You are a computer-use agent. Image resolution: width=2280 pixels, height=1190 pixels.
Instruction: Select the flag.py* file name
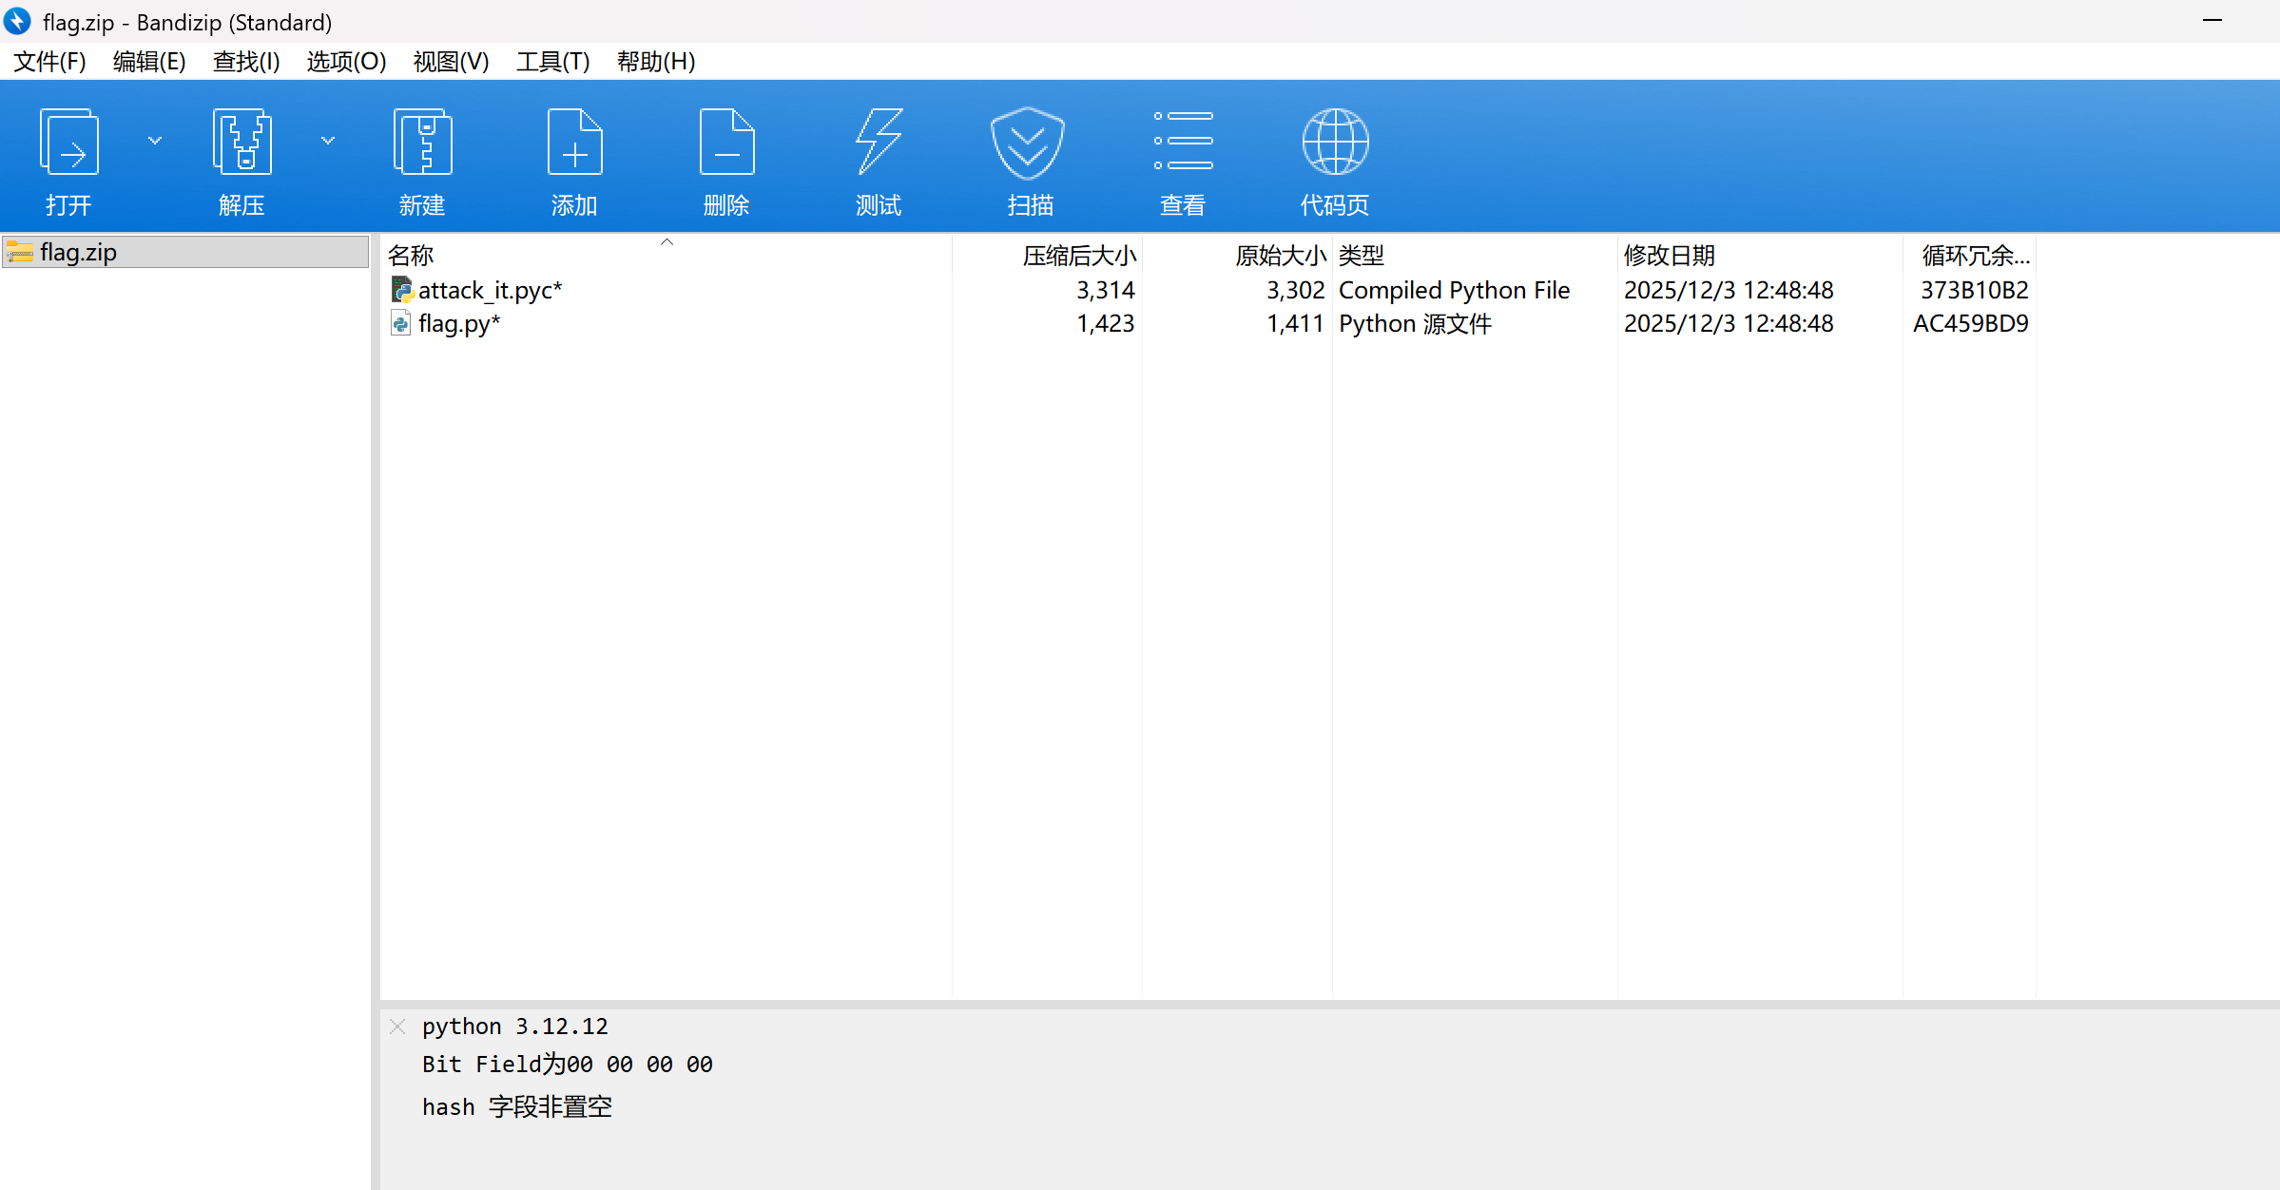coord(459,324)
